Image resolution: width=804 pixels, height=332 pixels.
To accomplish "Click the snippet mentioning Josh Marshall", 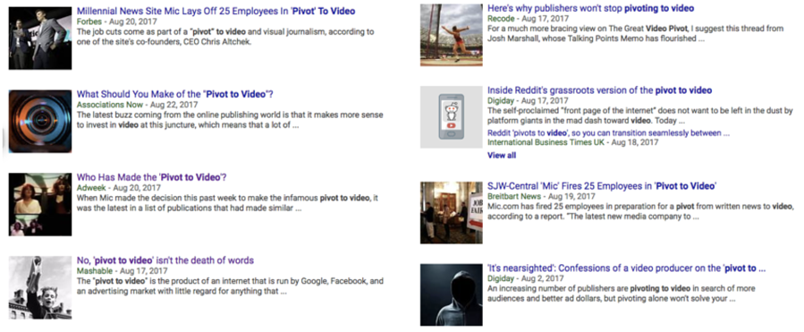I will tap(635, 33).
